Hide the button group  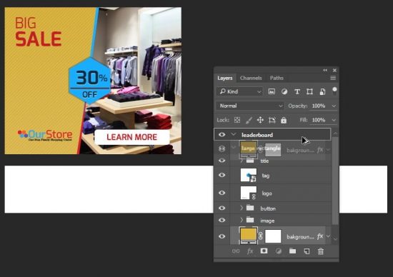[222, 208]
